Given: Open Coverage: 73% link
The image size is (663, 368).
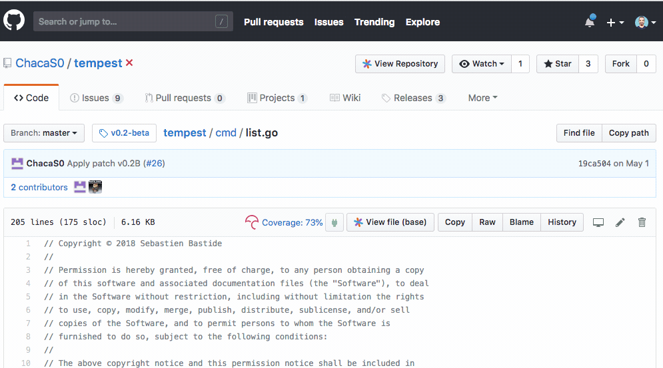Looking at the screenshot, I should click(x=292, y=223).
